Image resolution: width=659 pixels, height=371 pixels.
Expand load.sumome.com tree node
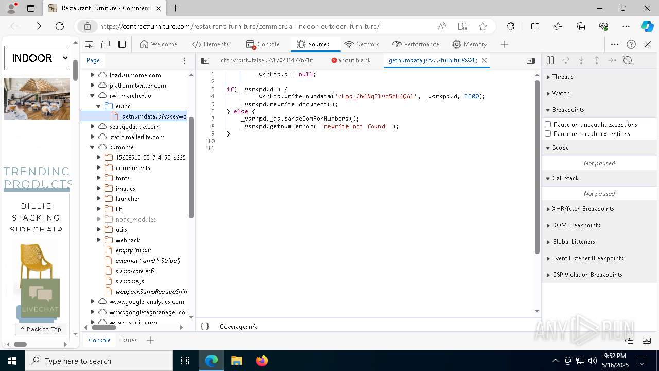(x=93, y=75)
